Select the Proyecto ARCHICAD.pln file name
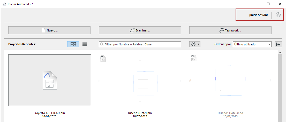286x122 pixels. 49,113
